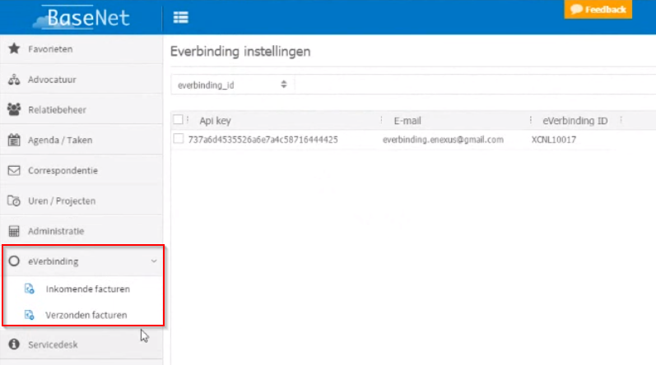Viewport: 656px width, 365px height.
Task: Open the Advocatuur menu
Action: 81,80
